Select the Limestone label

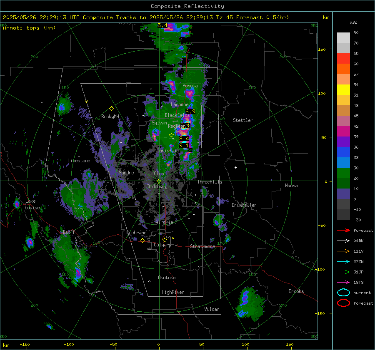[79, 161]
